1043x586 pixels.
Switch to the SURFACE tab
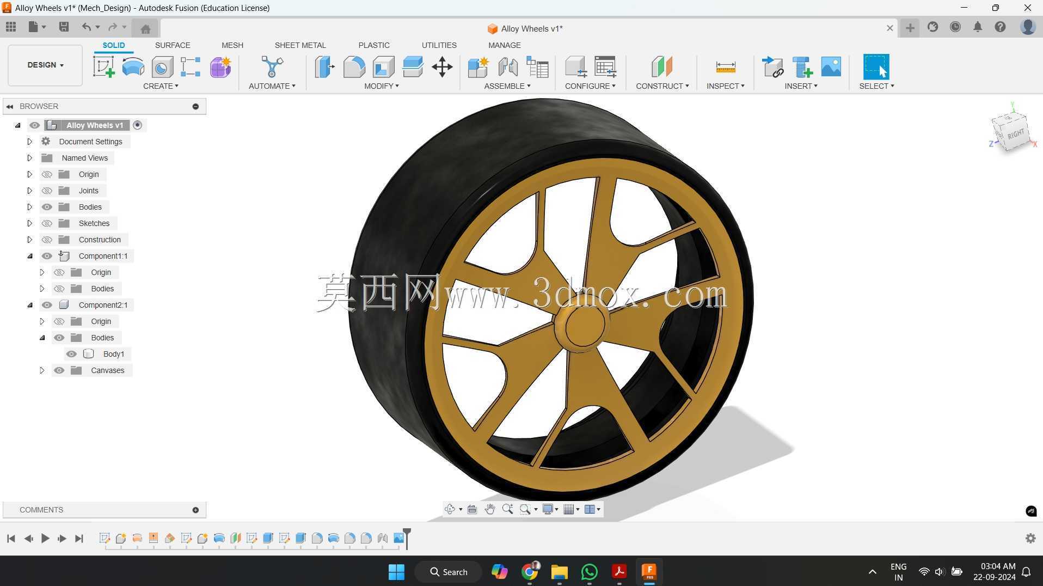[x=173, y=45]
